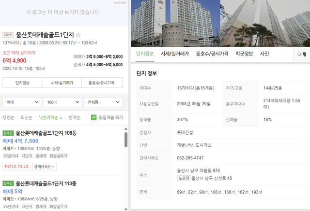Click the 25년이내 tag on 108동 listing
This screenshot has height=211, width=310.
[x=11, y=156]
